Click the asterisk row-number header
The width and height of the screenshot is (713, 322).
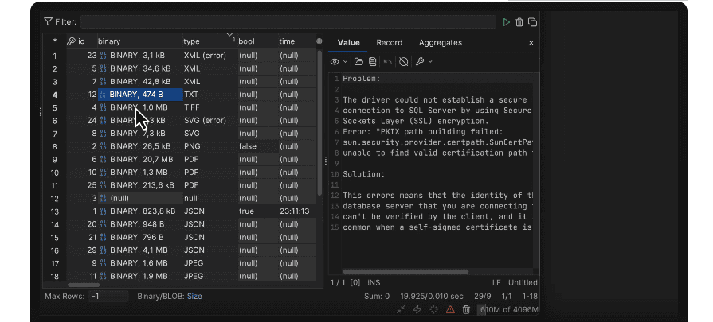coord(54,41)
